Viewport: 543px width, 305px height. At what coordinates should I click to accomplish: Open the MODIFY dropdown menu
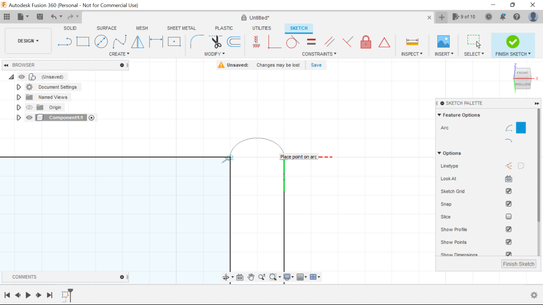pyautogui.click(x=214, y=54)
